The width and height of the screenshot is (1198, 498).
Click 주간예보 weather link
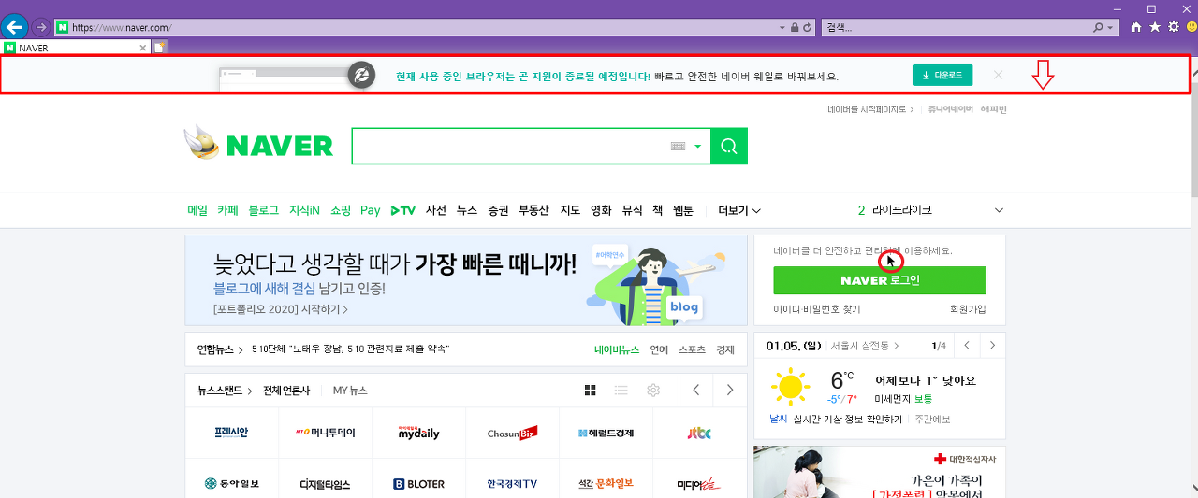click(x=932, y=420)
